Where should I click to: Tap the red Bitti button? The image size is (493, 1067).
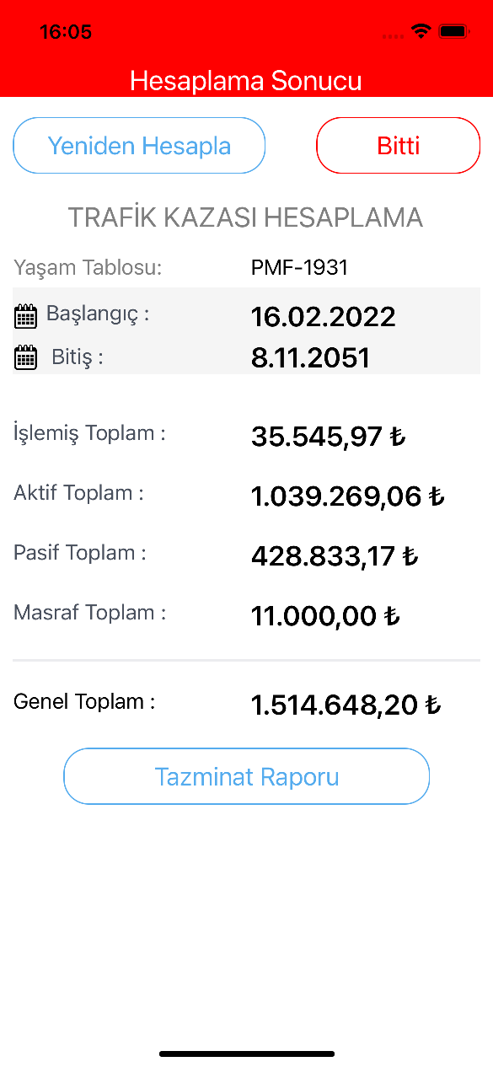(x=398, y=146)
